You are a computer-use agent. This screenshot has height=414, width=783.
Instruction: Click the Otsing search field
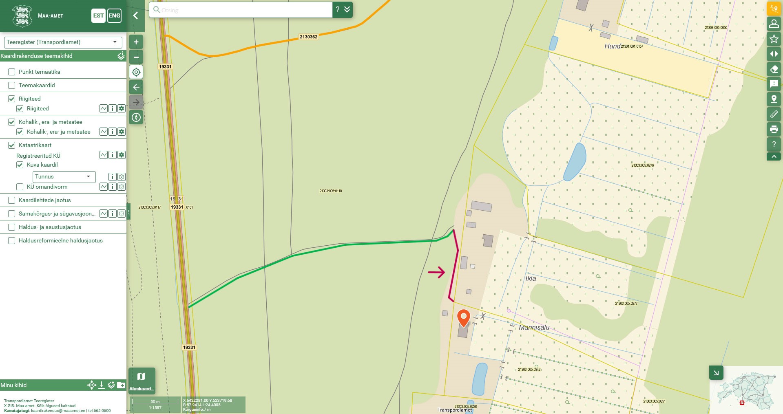click(x=241, y=10)
